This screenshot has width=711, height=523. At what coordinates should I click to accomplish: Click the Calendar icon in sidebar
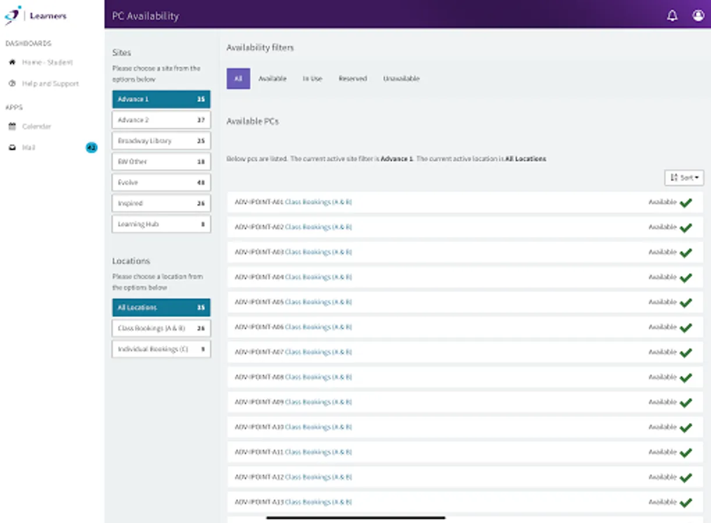pos(12,126)
